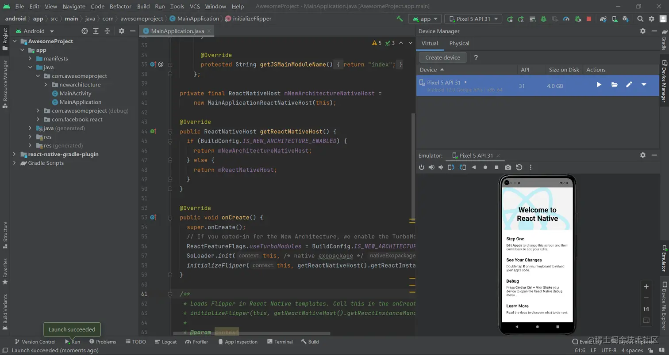Open the Gradle side panel tab

point(664,40)
